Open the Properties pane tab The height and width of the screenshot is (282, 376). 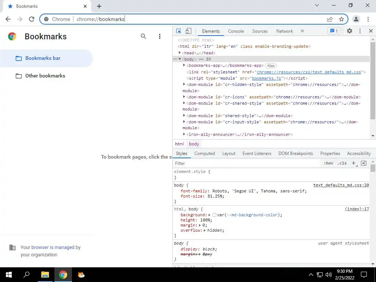[x=330, y=153]
